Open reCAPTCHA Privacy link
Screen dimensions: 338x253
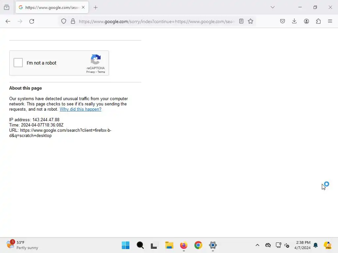click(90, 72)
